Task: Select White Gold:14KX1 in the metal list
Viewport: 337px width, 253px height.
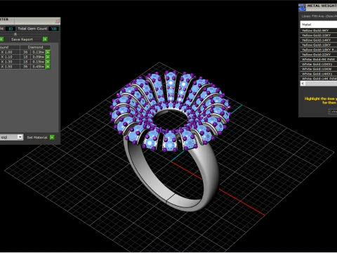Action: click(x=319, y=74)
